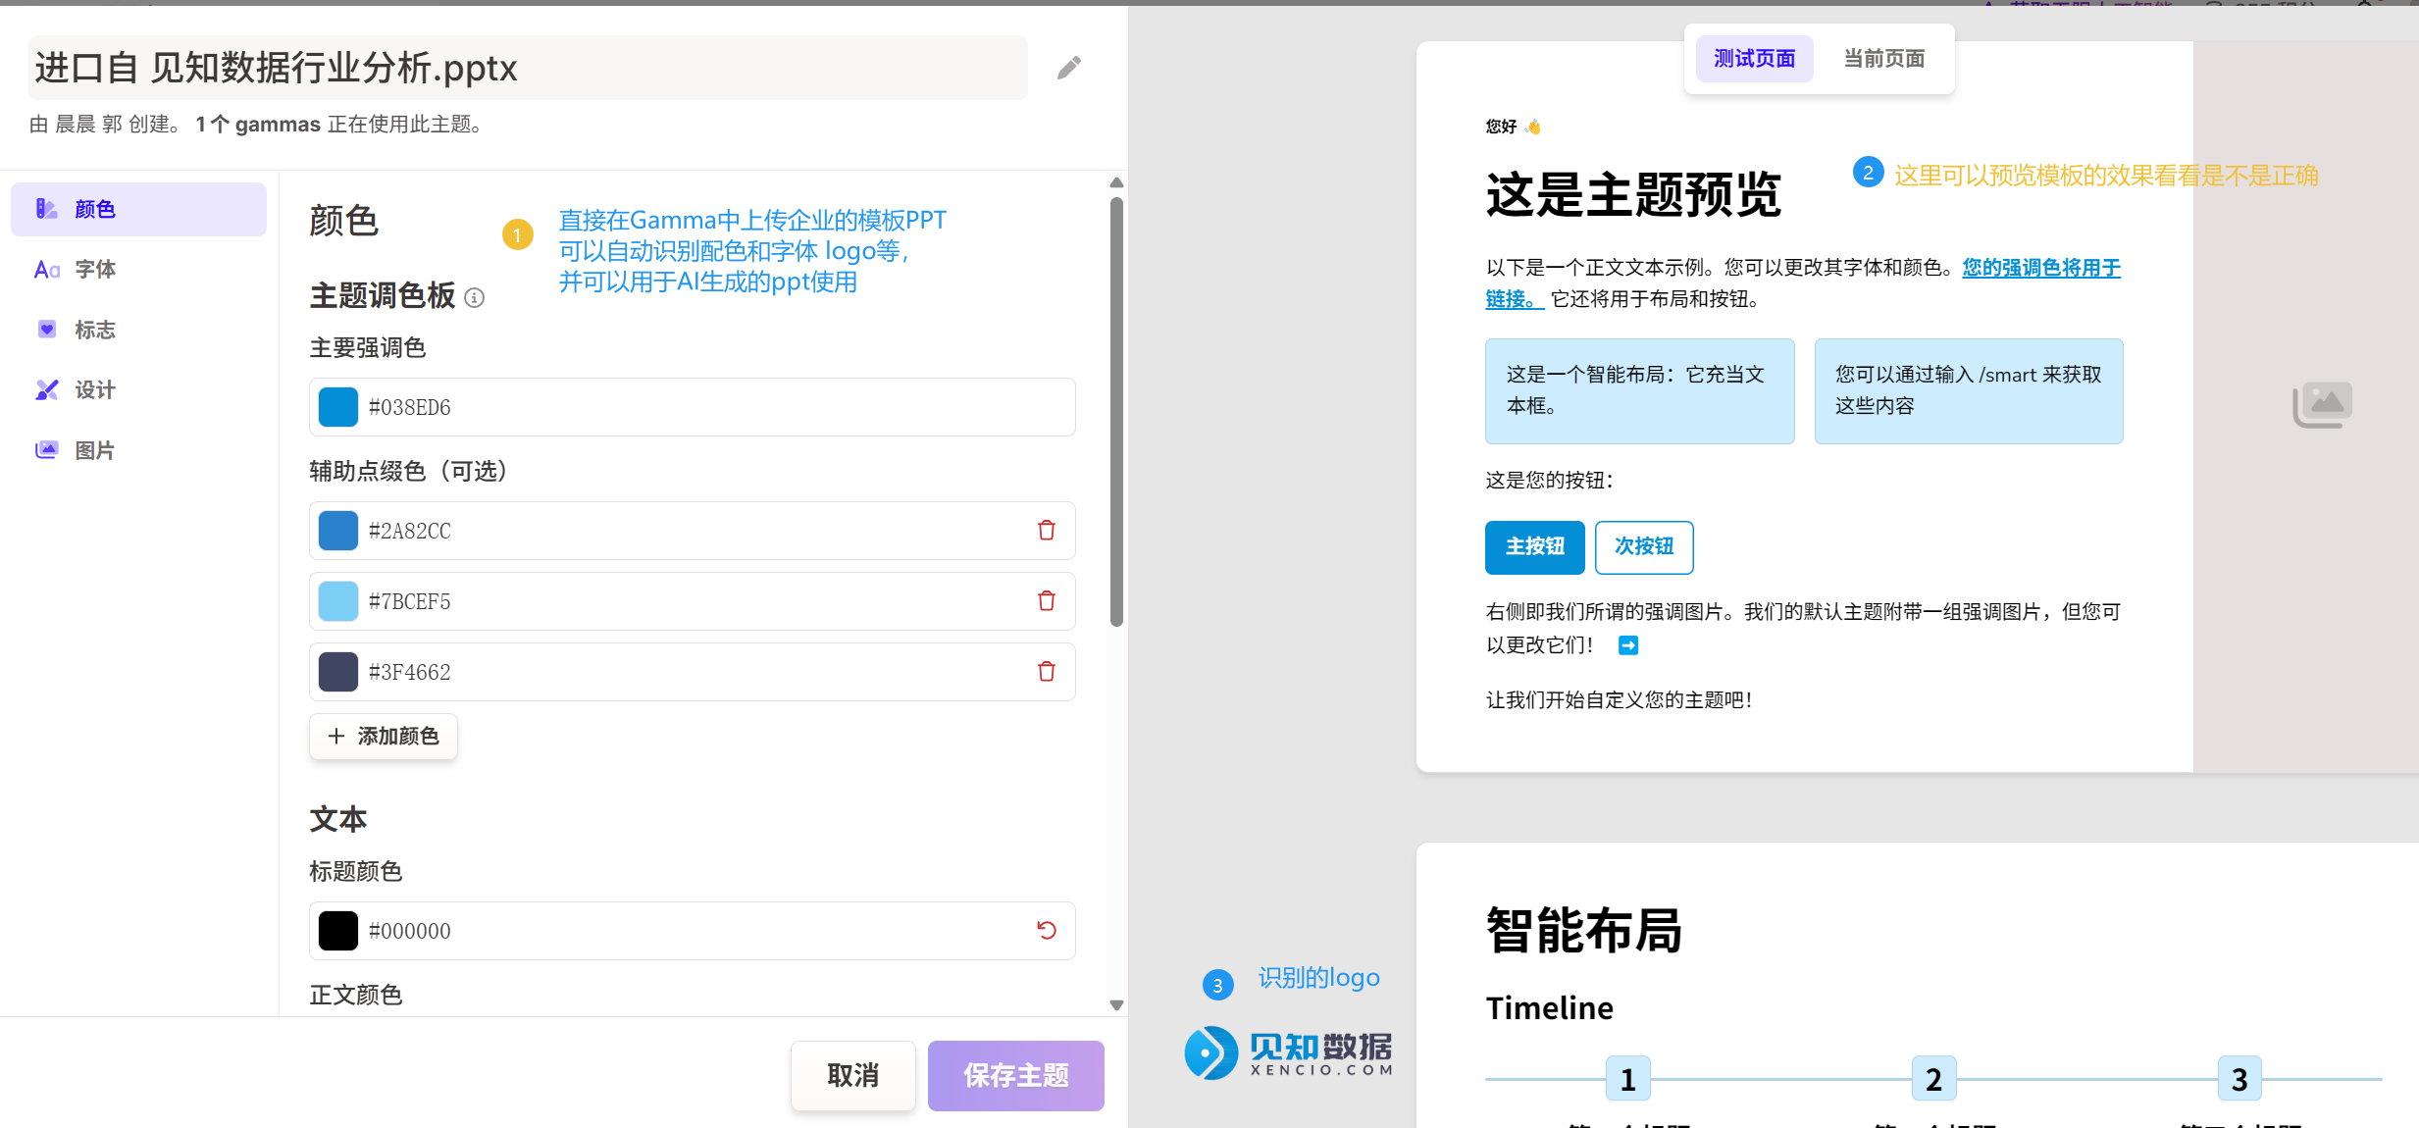Cancel editing with the 取消 button
Image resolution: width=2419 pixels, height=1128 pixels.
tap(851, 1075)
